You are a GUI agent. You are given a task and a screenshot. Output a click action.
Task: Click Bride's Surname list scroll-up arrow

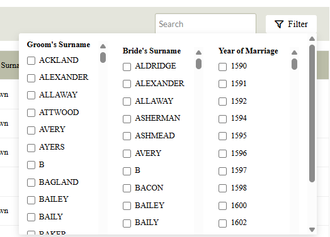click(198, 52)
